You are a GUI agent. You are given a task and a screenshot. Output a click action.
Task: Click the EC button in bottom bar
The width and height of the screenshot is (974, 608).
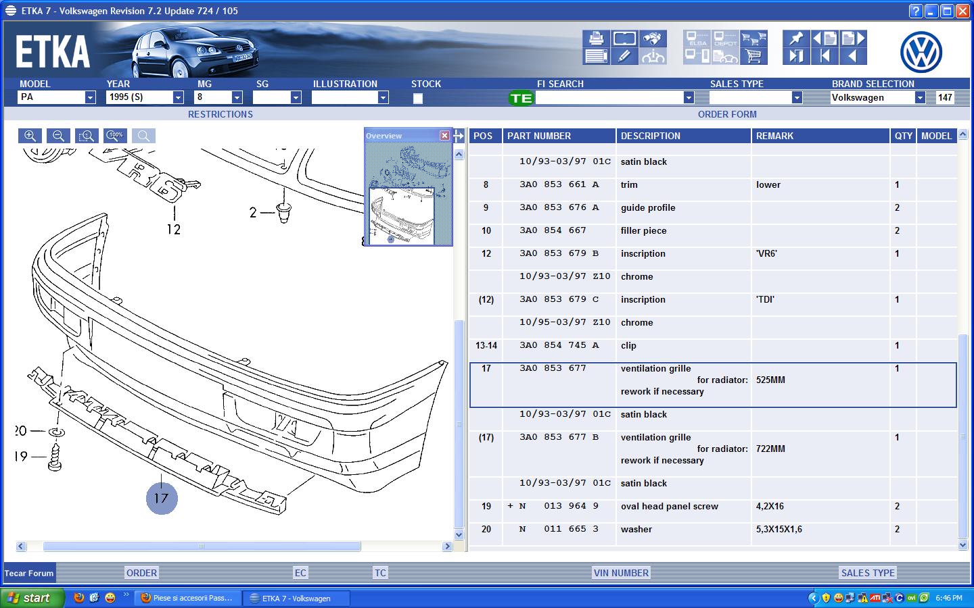300,573
